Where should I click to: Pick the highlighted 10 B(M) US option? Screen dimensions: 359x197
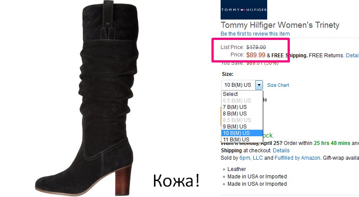click(x=242, y=133)
